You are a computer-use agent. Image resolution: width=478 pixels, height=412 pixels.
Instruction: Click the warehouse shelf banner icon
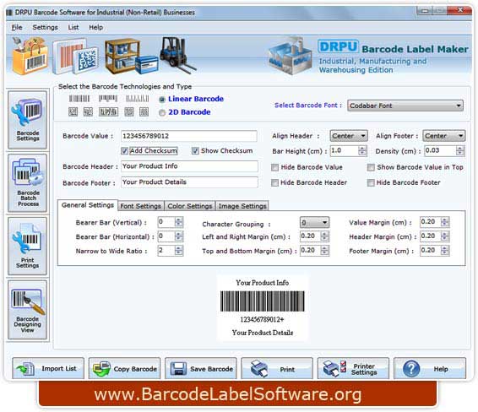tap(131, 56)
